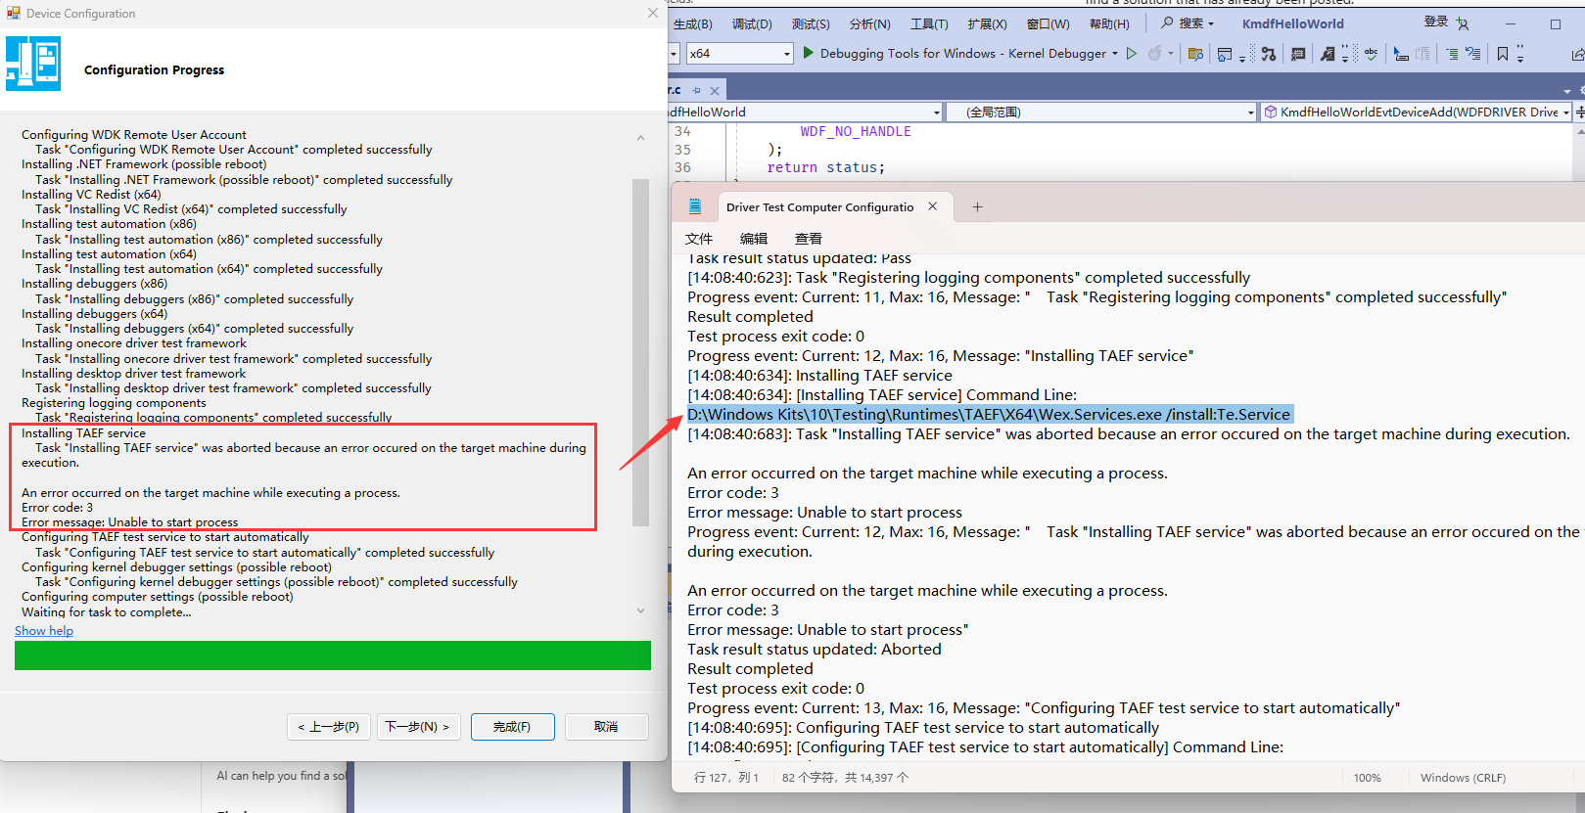Click the 登录 sign-in button
This screenshot has height=813, width=1585.
[1436, 22]
